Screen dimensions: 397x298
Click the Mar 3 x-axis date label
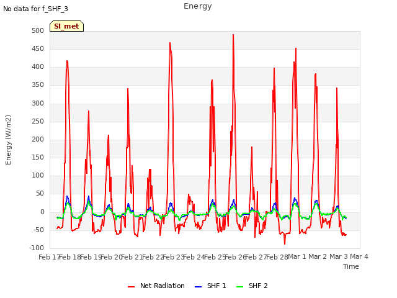click(x=339, y=256)
